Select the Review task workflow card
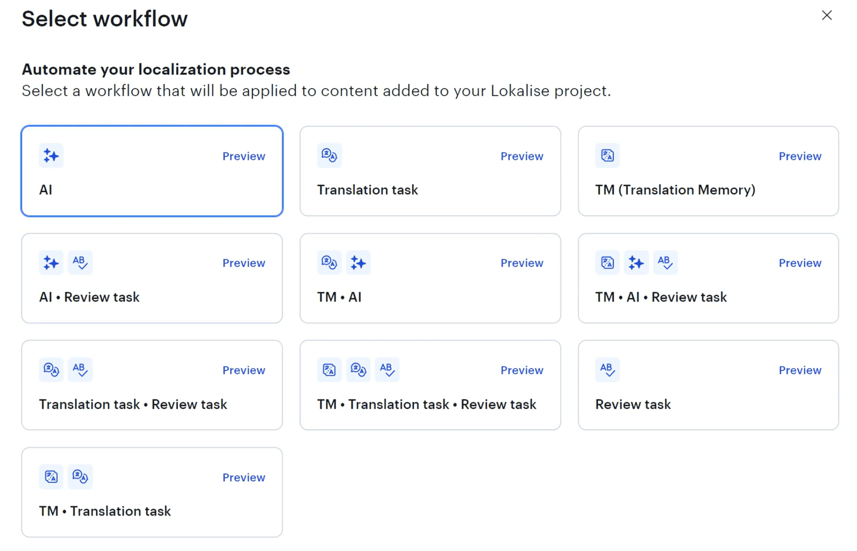The image size is (857, 551). pyautogui.click(x=708, y=404)
